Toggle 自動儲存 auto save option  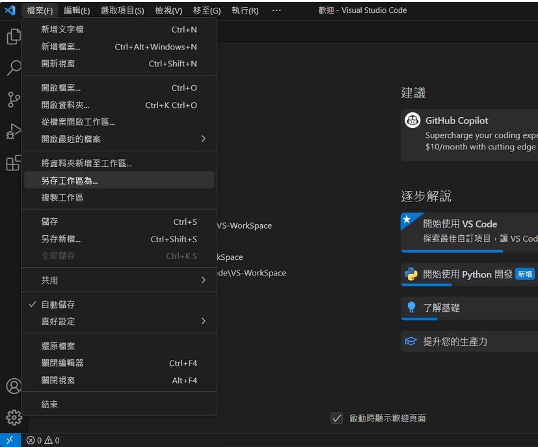point(119,305)
